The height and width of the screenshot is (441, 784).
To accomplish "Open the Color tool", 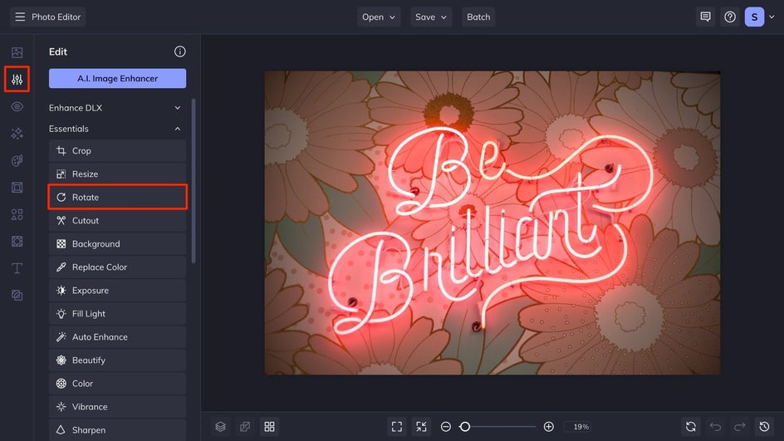I will (117, 384).
